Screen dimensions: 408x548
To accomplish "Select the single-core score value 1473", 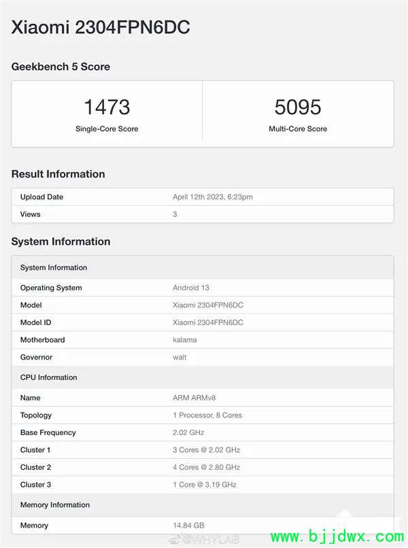I will point(107,107).
